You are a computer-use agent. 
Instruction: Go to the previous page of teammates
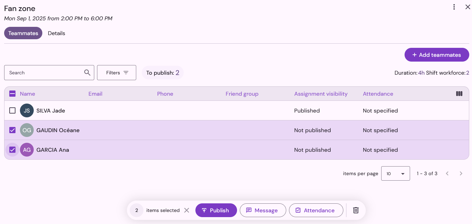pos(447,173)
